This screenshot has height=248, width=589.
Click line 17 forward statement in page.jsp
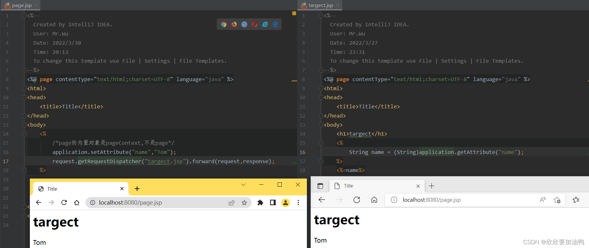pyautogui.click(x=164, y=161)
